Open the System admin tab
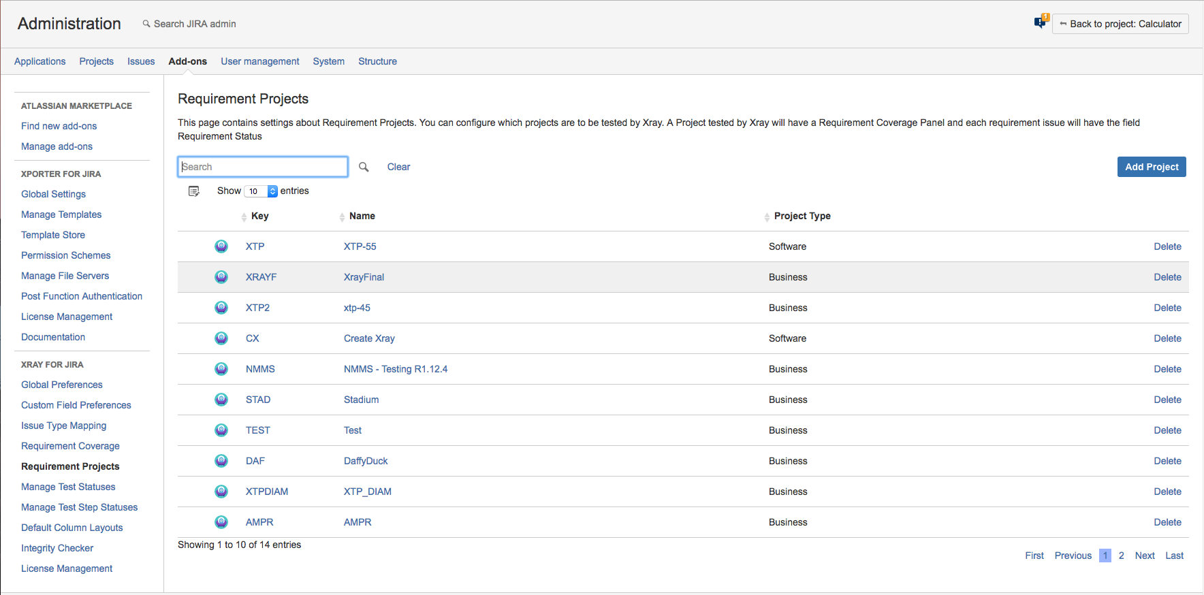The image size is (1204, 595). click(329, 61)
